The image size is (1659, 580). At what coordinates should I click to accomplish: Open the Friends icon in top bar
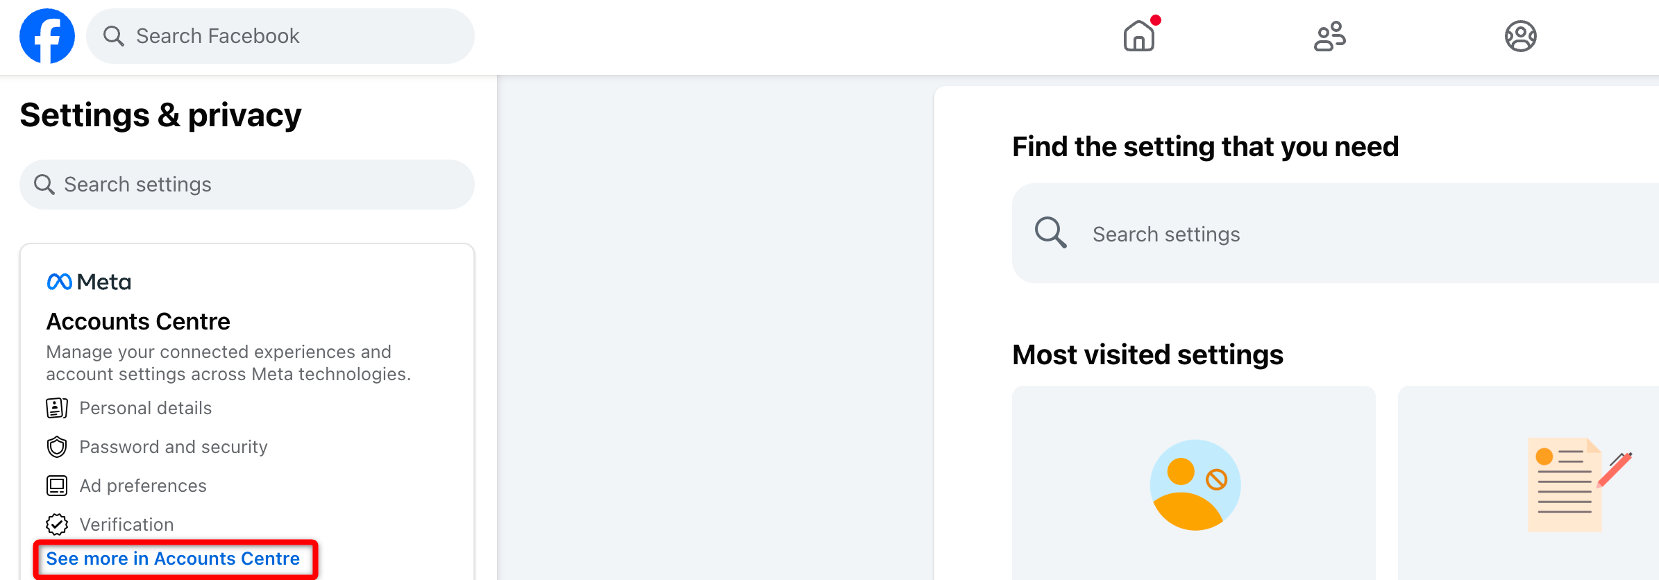pyautogui.click(x=1329, y=36)
